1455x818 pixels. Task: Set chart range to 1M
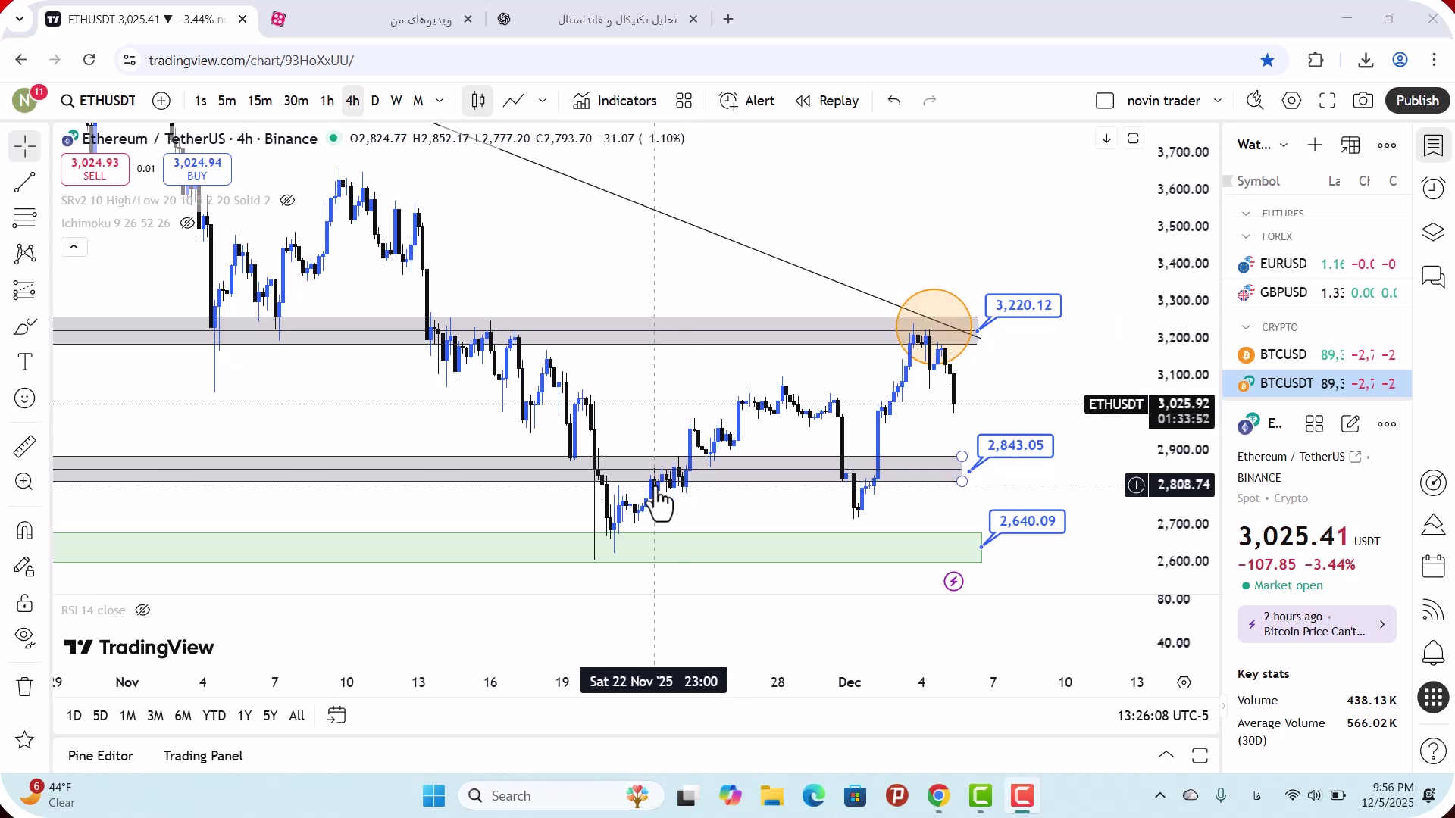pyautogui.click(x=128, y=716)
